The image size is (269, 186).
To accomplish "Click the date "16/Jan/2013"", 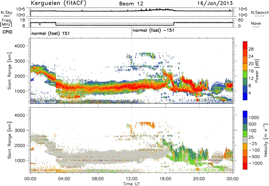I will (x=215, y=3).
